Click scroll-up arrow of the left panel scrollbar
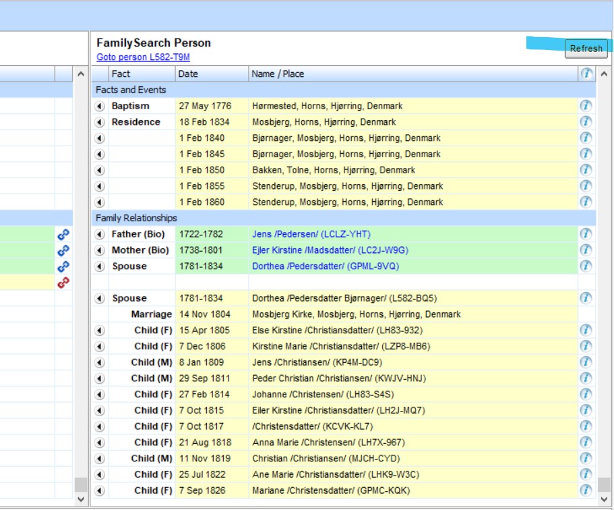Image resolution: width=614 pixels, height=510 pixels. tap(81, 74)
